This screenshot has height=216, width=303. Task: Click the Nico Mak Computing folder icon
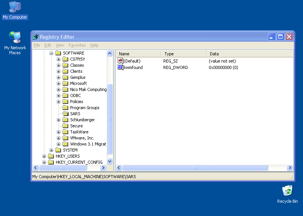[66, 89]
